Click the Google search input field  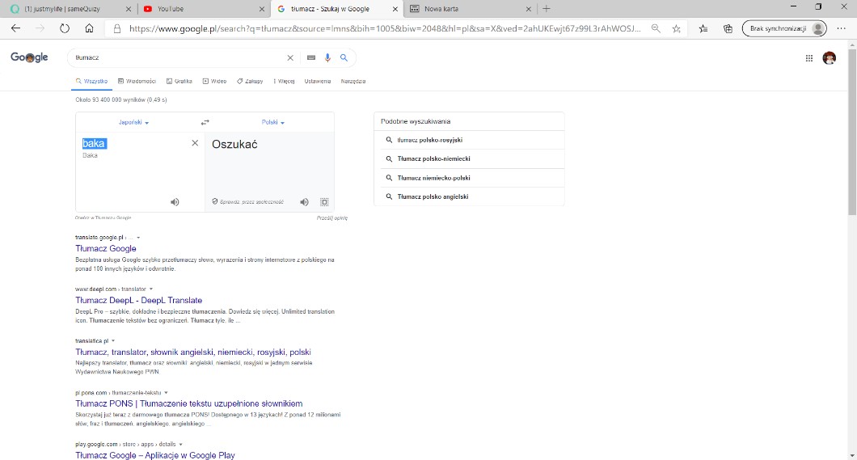pyautogui.click(x=178, y=58)
